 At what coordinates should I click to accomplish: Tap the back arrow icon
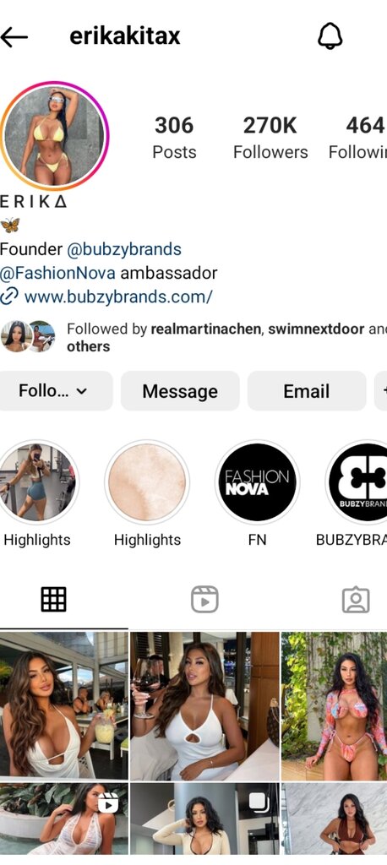coord(14,37)
